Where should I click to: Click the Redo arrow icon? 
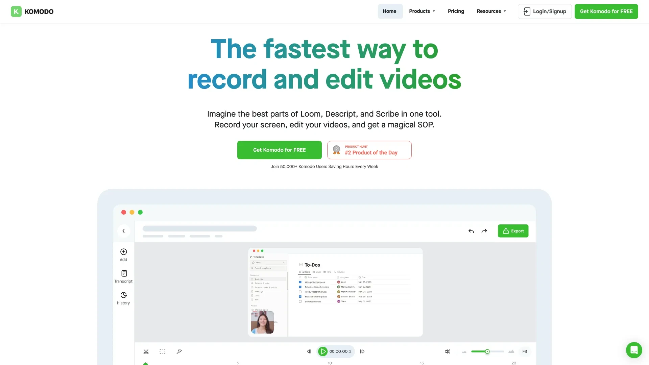click(x=484, y=231)
